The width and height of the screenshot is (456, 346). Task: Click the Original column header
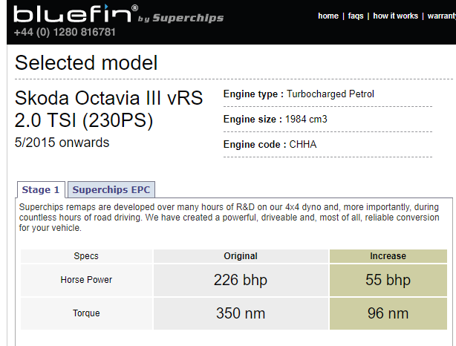tap(241, 256)
